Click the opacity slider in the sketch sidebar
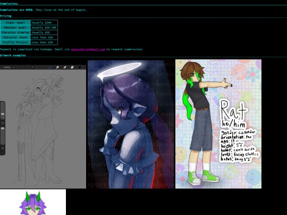Image resolution: width=287 pixels, height=215 pixels. [3, 135]
